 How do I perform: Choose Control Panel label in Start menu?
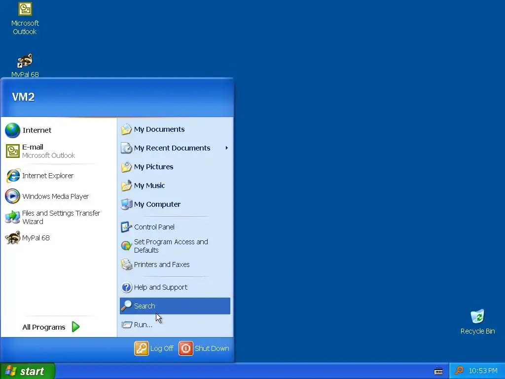(154, 227)
